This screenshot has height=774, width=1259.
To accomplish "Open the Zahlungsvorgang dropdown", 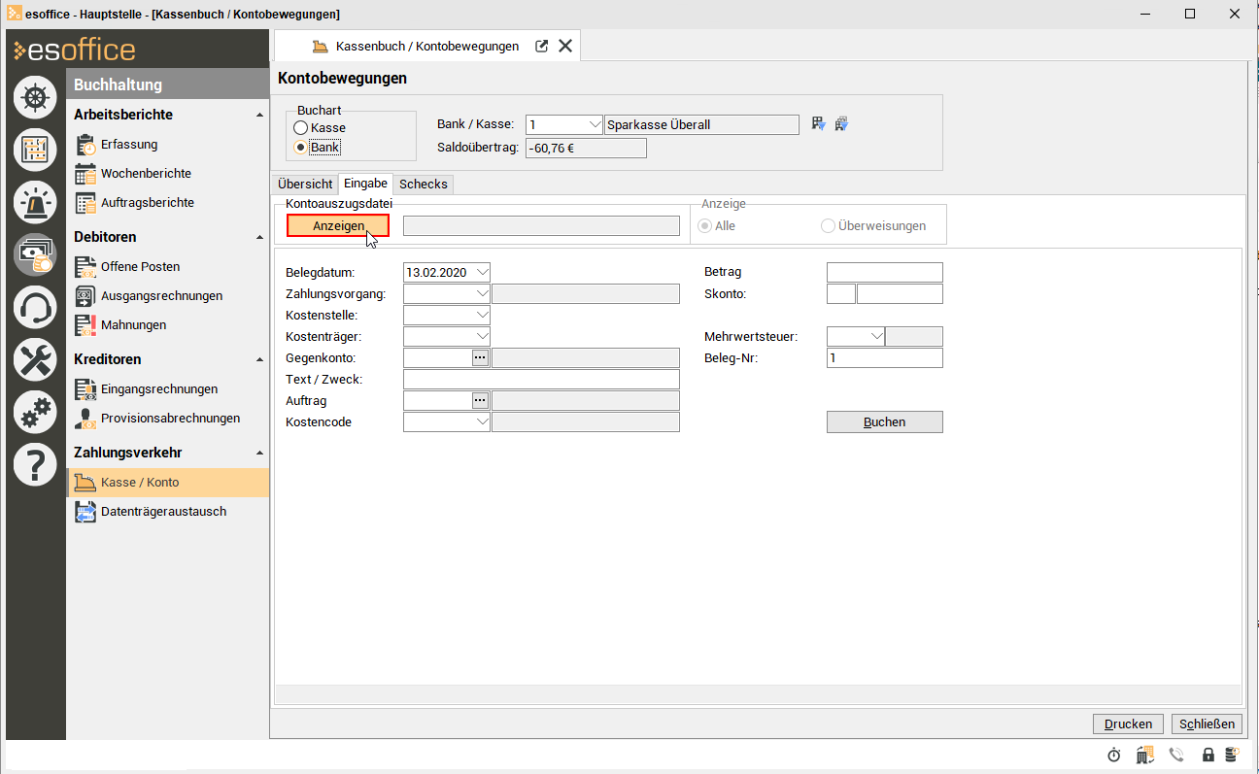I will 482,294.
